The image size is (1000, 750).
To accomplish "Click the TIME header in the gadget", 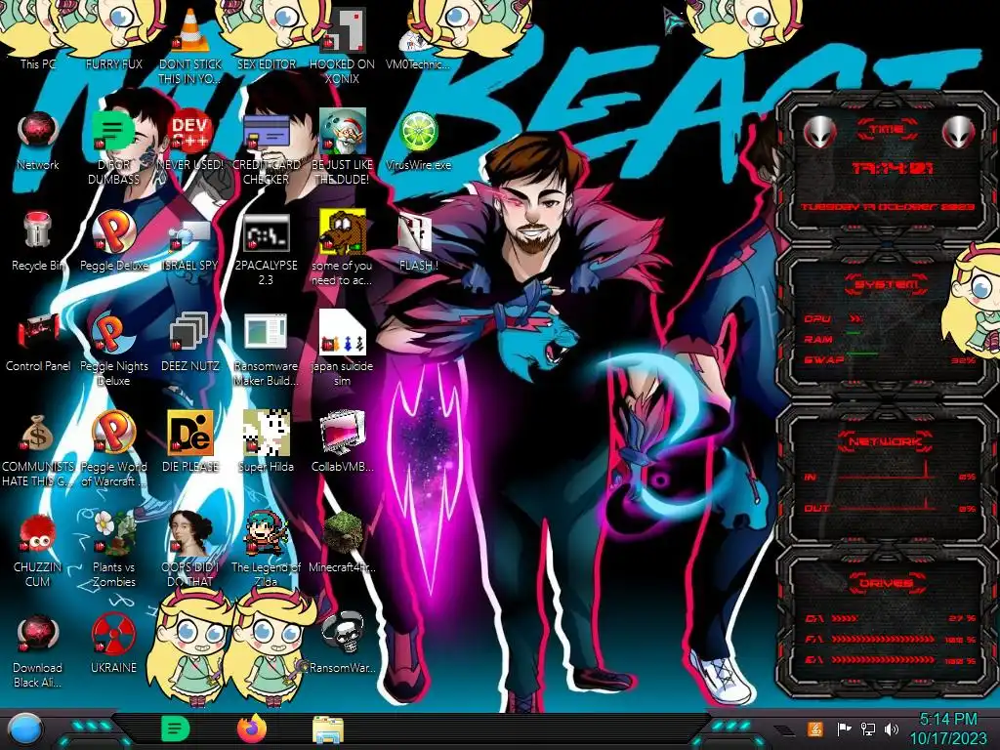I will pyautogui.click(x=887, y=130).
